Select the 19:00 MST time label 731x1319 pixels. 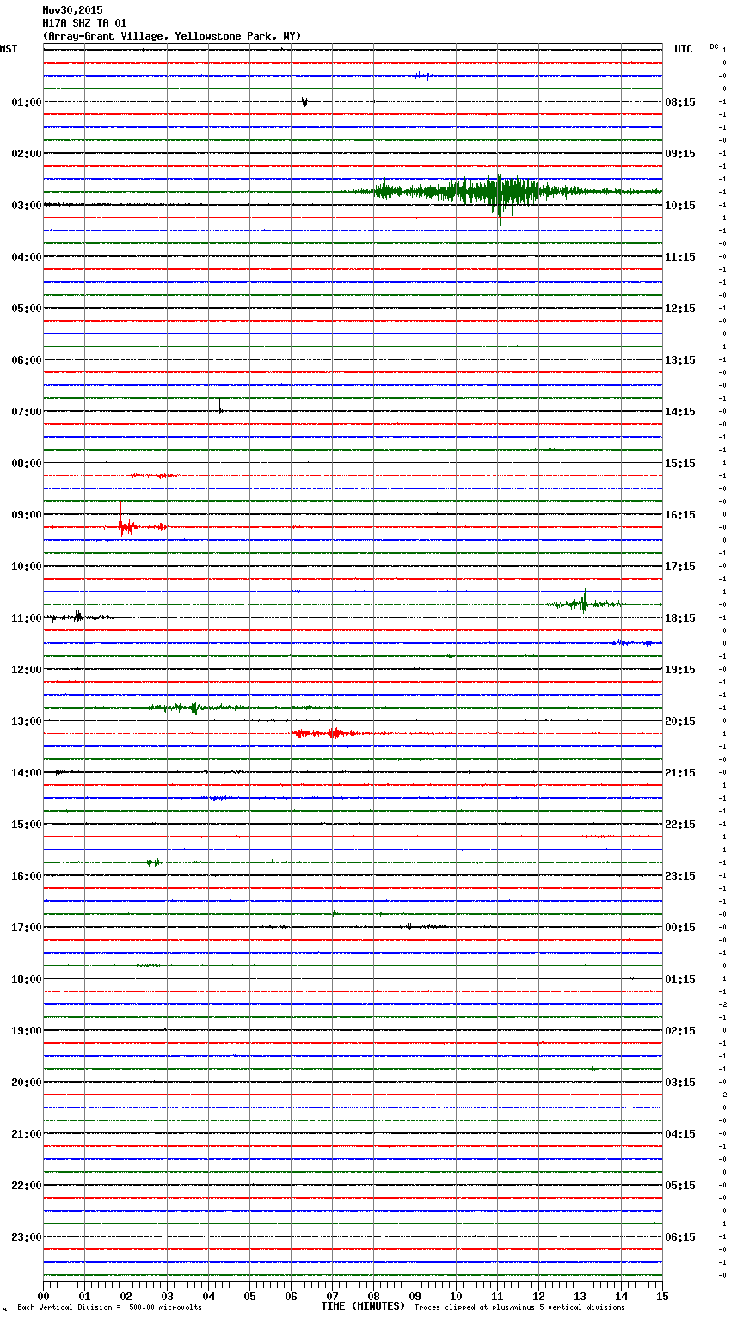[27, 1031]
